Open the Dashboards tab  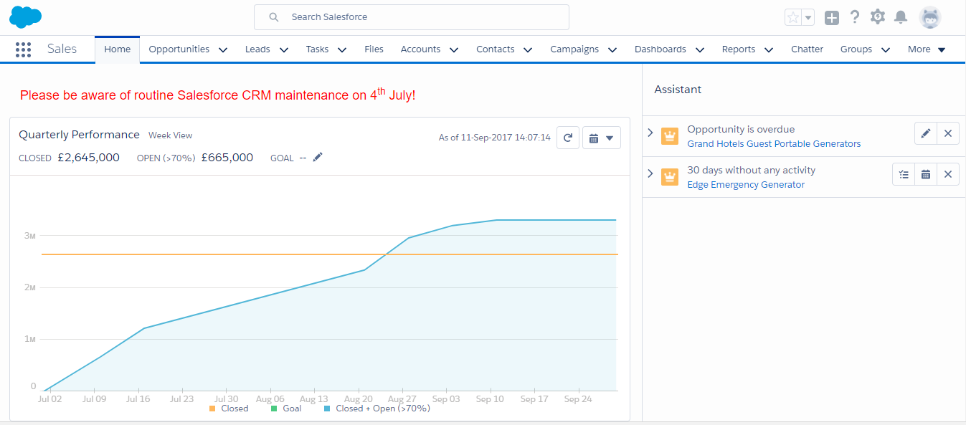point(660,49)
